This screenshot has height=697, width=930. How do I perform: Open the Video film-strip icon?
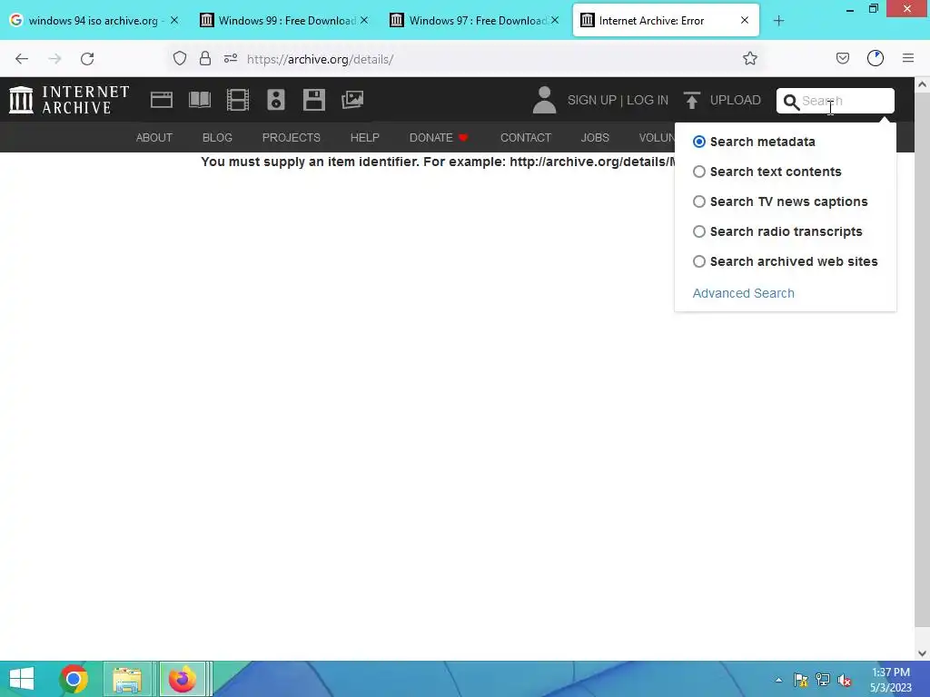pos(238,100)
